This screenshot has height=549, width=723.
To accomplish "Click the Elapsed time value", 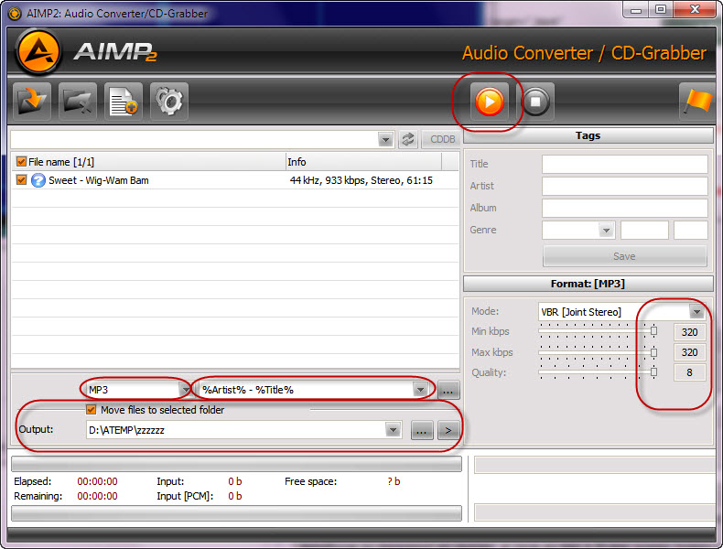I will [97, 481].
